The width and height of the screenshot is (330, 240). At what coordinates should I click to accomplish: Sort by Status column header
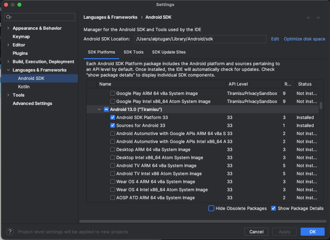tap(307, 84)
